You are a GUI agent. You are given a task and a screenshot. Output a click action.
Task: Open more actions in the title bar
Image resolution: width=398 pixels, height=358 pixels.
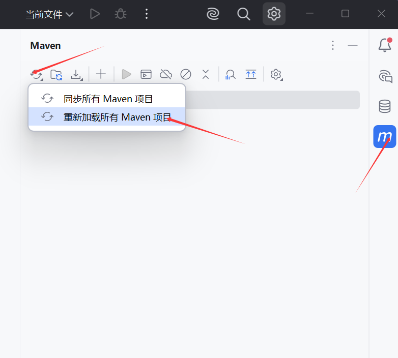(x=147, y=14)
